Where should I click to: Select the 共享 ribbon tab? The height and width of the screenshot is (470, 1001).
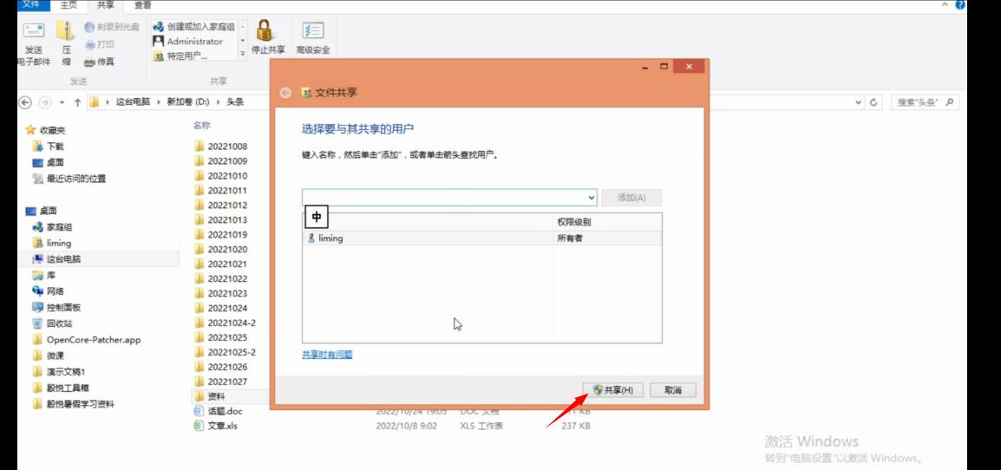(105, 5)
